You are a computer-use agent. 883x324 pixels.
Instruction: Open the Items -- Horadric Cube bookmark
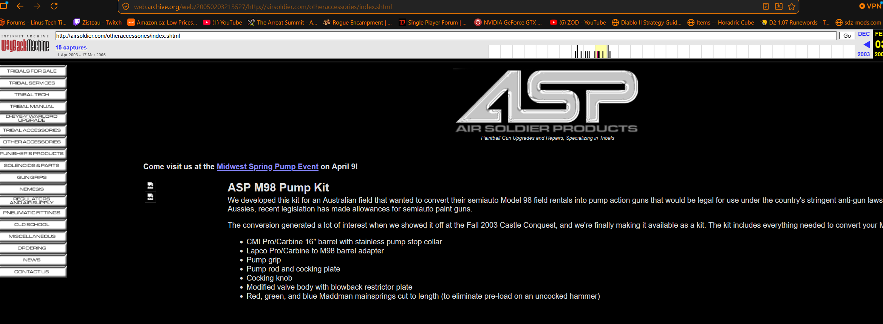[721, 23]
